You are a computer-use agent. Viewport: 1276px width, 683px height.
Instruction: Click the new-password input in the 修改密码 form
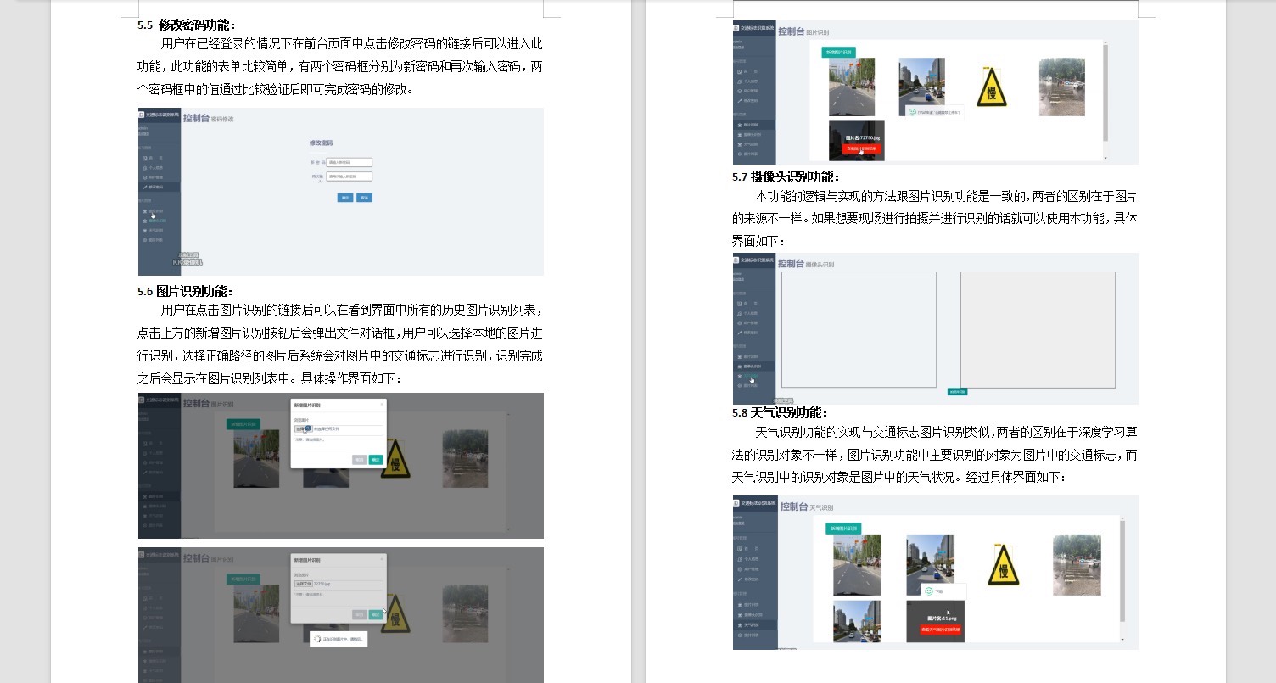coord(349,162)
